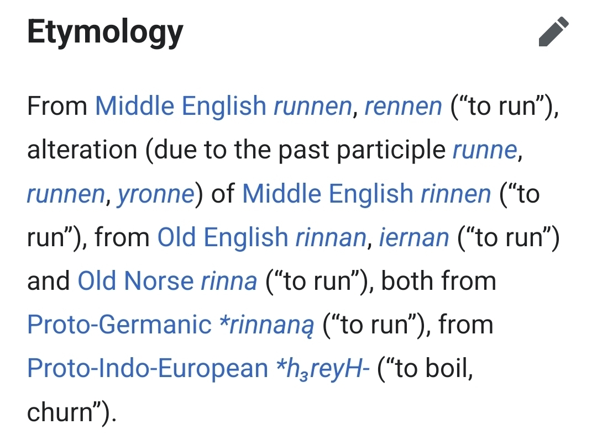
Task: Click the rinnen link
Action: (x=455, y=194)
